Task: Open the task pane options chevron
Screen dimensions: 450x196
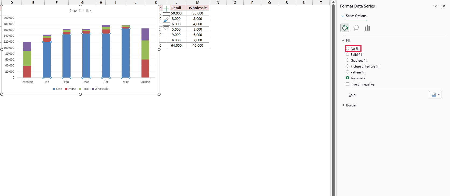Action: pyautogui.click(x=435, y=6)
